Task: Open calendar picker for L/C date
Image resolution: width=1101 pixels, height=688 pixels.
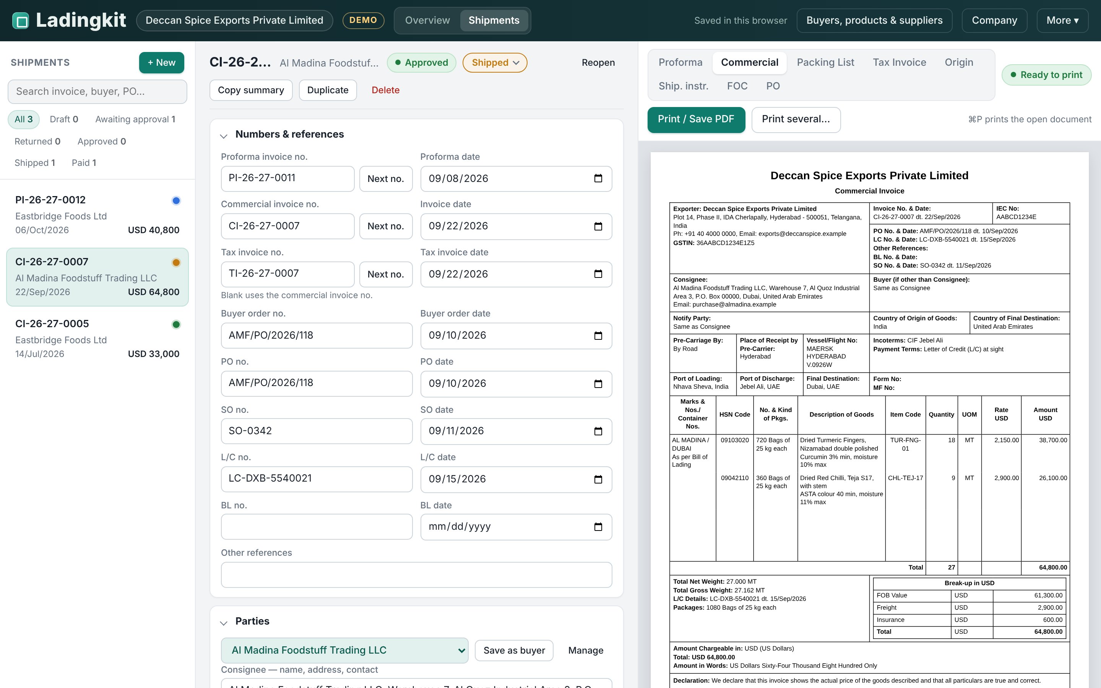Action: click(598, 479)
